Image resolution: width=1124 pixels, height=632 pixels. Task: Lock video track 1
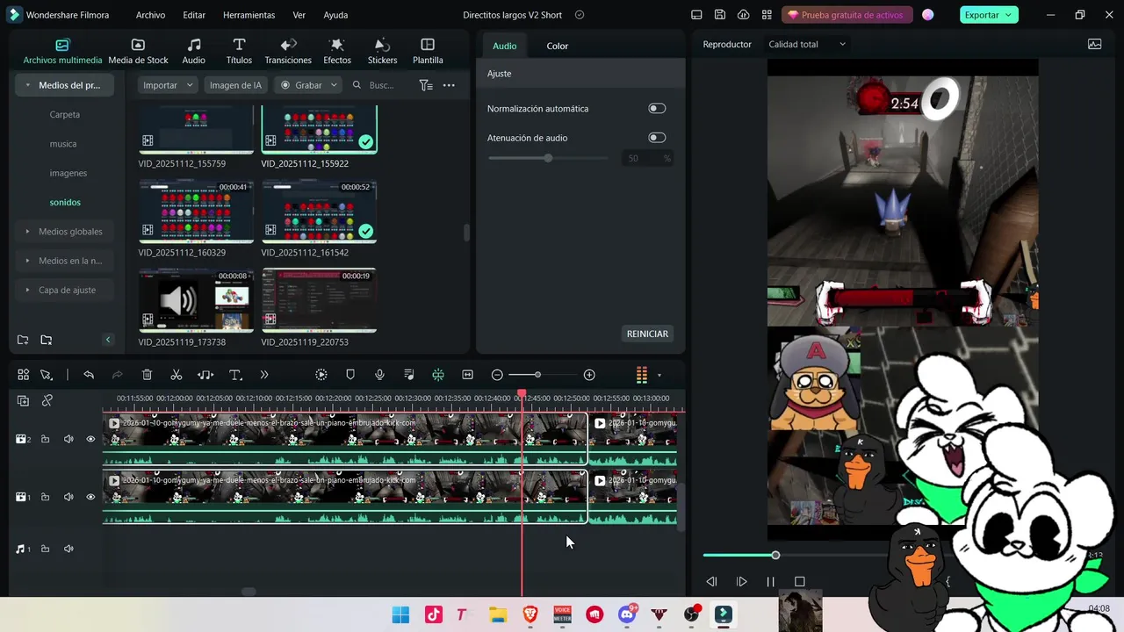coord(45,497)
